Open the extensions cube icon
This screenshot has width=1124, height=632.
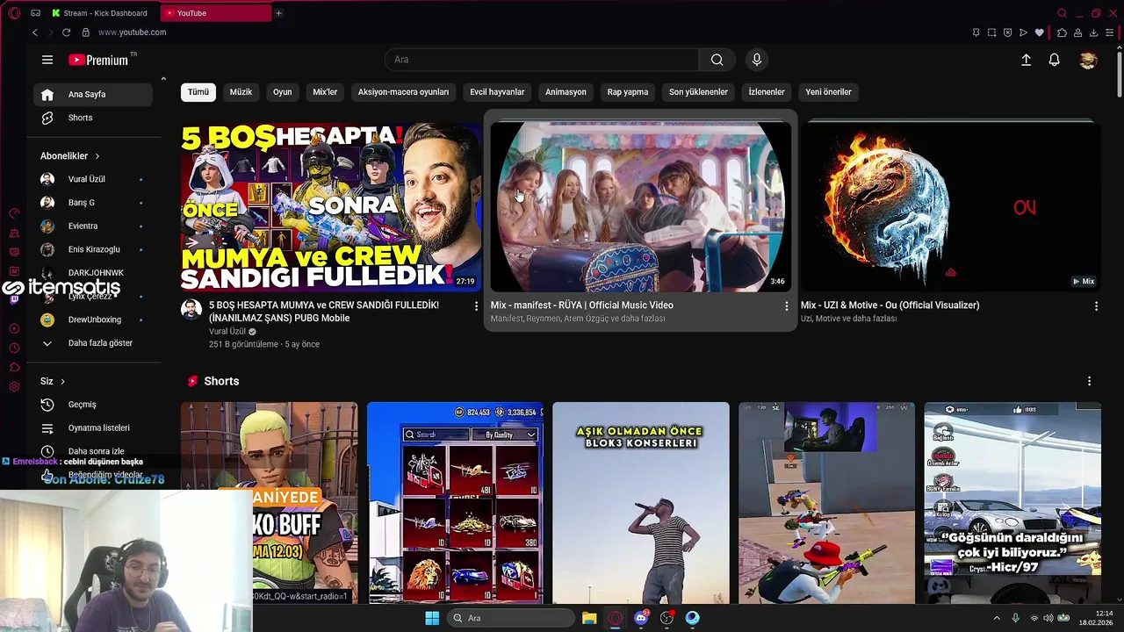1062,32
